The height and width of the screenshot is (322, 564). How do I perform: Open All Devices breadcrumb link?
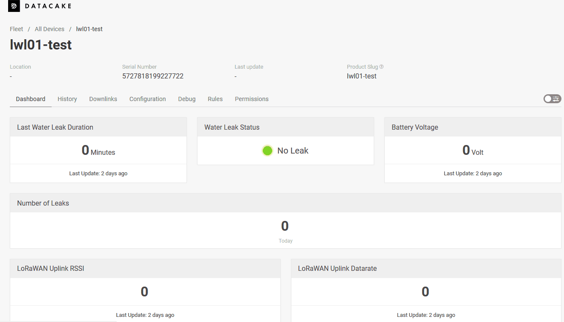point(49,29)
